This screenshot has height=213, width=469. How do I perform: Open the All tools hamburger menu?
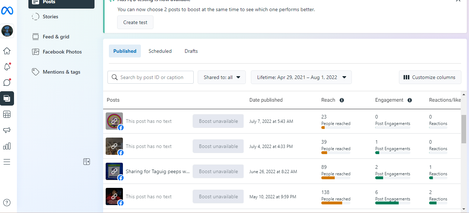[7, 162]
